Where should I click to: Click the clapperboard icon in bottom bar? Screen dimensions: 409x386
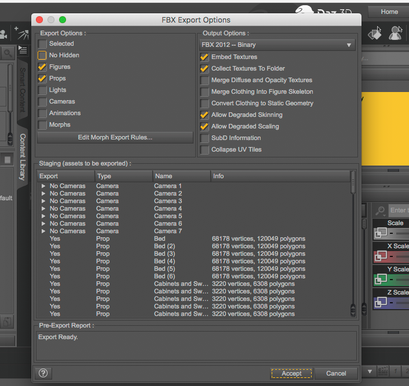point(382,372)
